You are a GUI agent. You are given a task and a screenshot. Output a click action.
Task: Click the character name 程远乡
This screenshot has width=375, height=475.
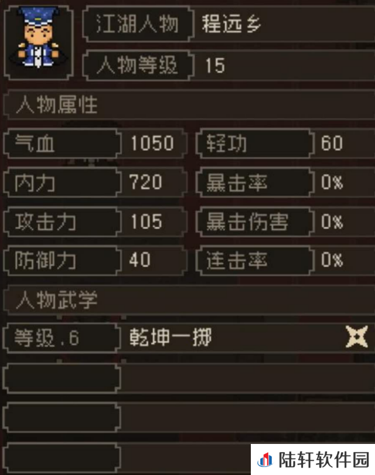(232, 24)
